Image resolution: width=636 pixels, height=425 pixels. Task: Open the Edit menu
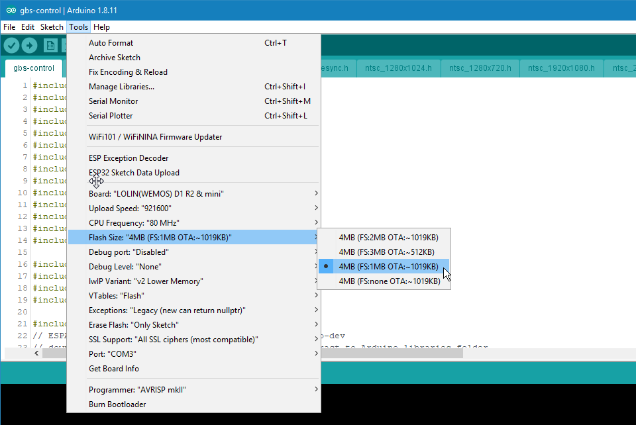coord(28,26)
